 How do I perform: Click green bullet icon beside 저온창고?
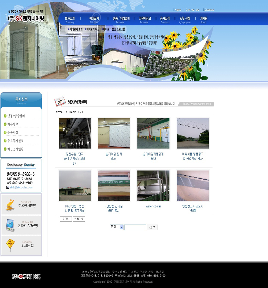click(x=5, y=124)
